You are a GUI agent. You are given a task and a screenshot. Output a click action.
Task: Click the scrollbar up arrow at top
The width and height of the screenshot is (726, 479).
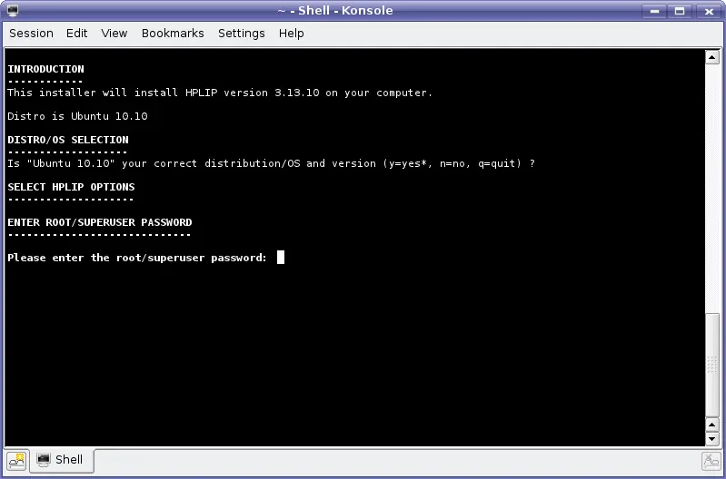(x=712, y=57)
